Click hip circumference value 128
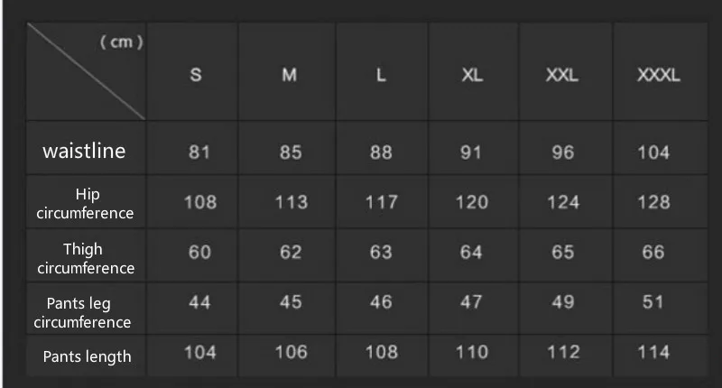Viewport: 722px width, 388px height. click(653, 202)
